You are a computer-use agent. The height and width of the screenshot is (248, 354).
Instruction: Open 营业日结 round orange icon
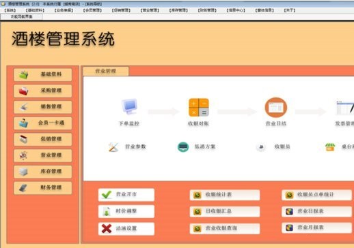coord(276,108)
